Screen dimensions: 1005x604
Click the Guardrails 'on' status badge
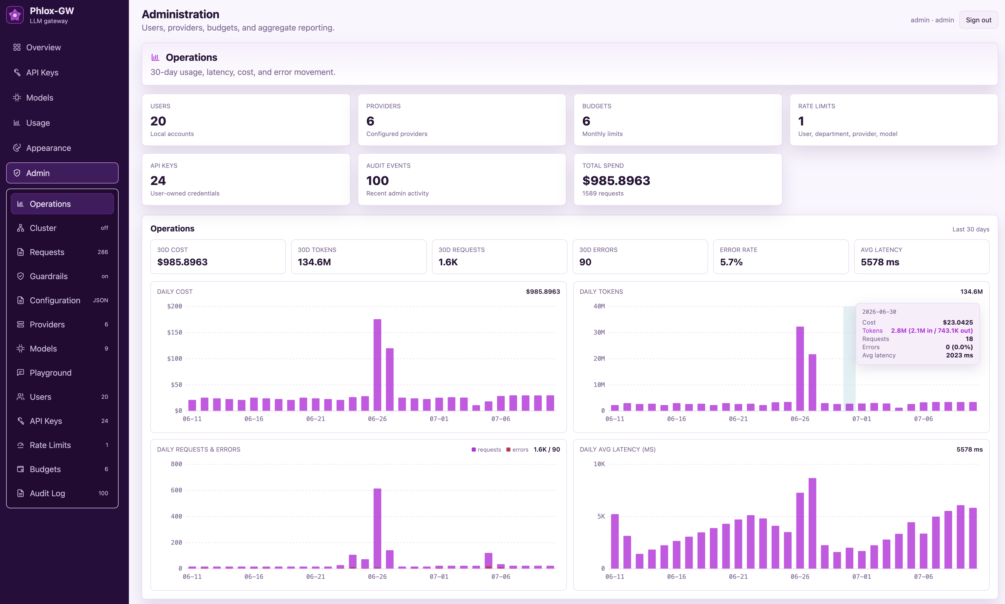105,276
